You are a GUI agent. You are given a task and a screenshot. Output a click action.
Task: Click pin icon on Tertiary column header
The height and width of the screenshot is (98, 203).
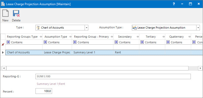pyautogui.click(x=164, y=37)
